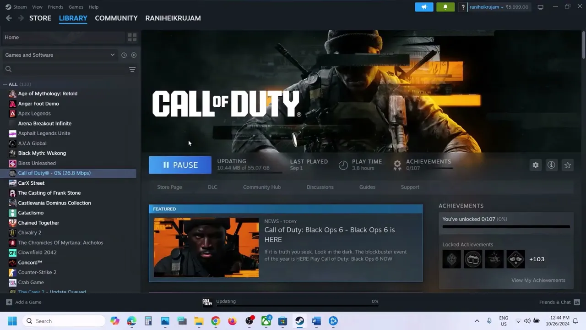The image size is (586, 330).
Task: Click View My Achievements
Action: click(538, 280)
